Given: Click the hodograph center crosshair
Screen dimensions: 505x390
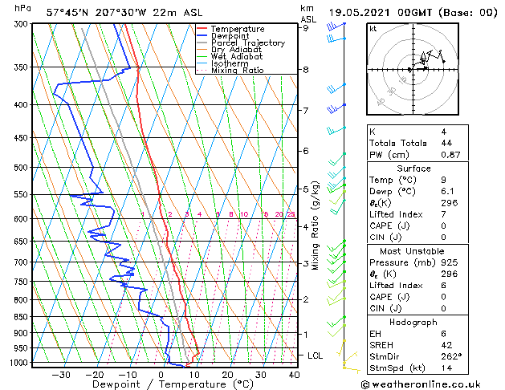Looking at the screenshot, I should [x=413, y=69].
